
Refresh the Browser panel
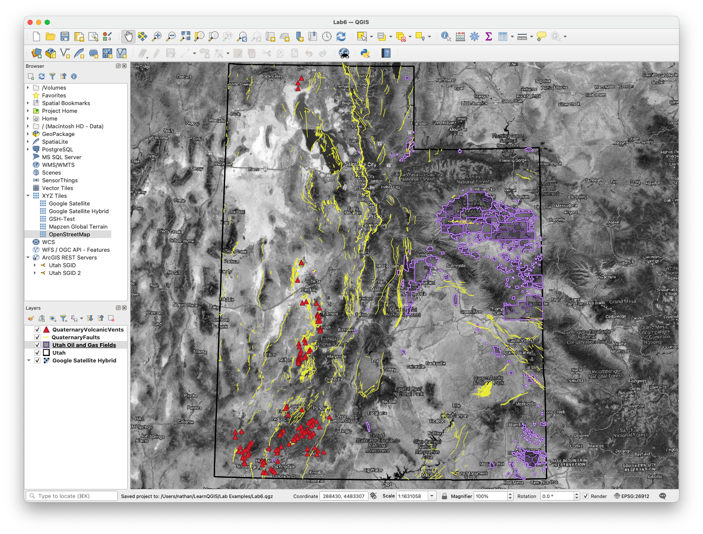click(x=42, y=76)
